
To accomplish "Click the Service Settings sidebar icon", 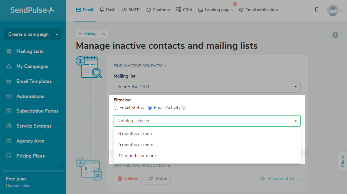I will coord(9,126).
